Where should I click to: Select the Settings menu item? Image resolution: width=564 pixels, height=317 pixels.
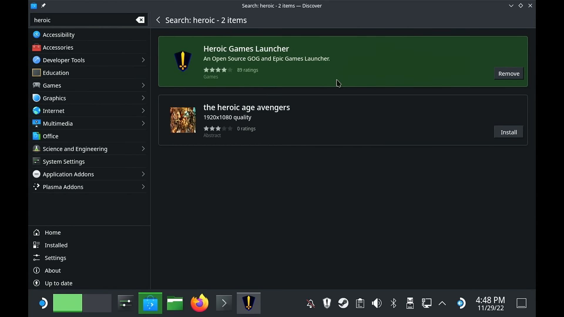click(x=56, y=258)
